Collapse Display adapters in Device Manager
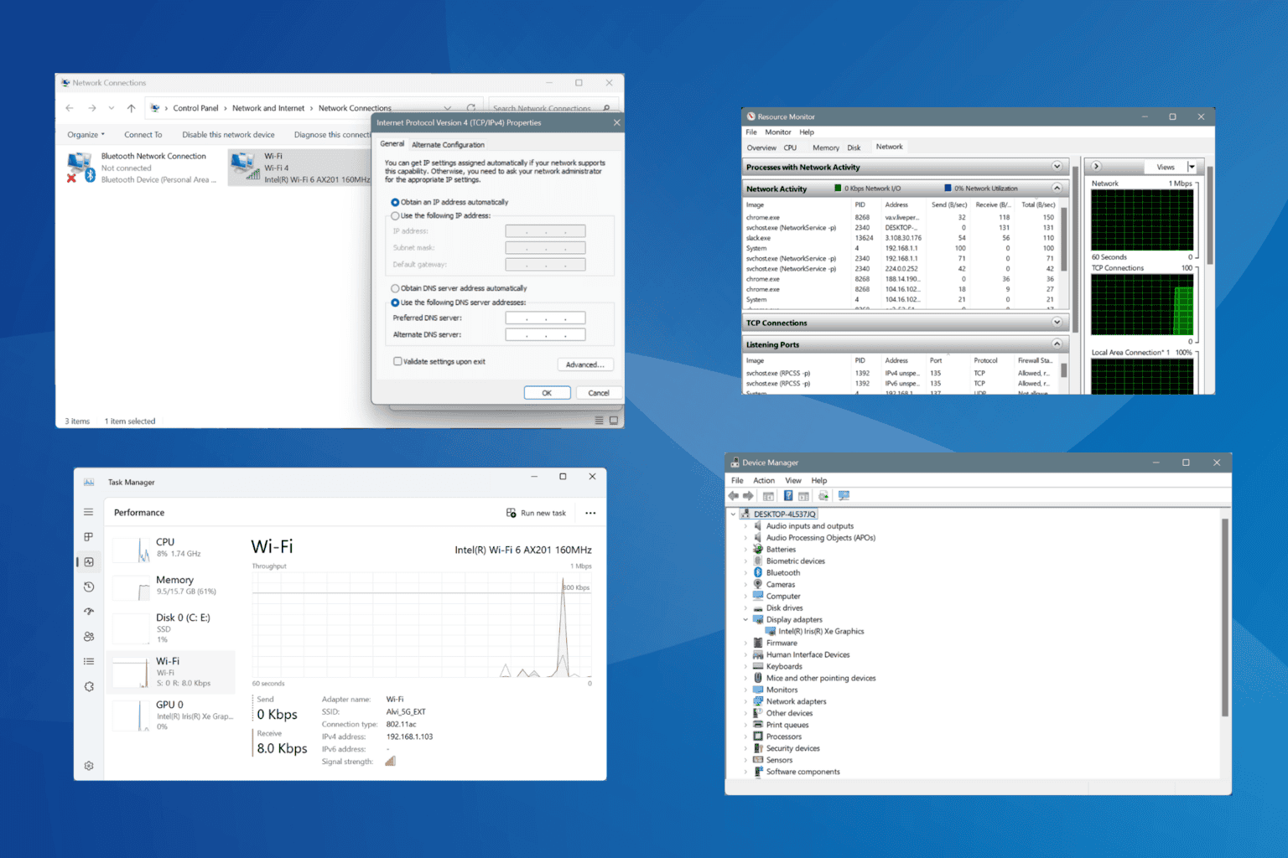 click(x=745, y=619)
